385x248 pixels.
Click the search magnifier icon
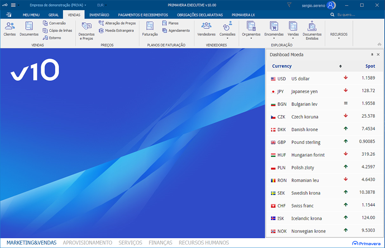(332, 15)
